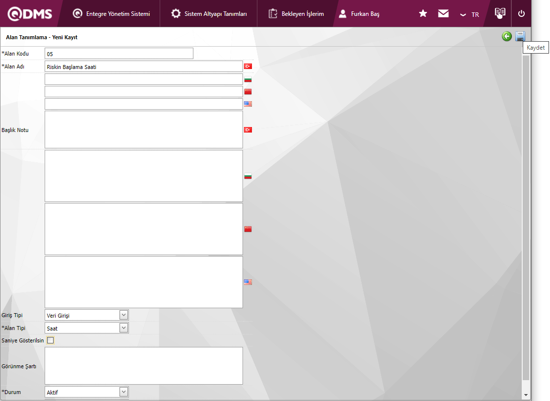Click the scrollbar down arrow

point(525,395)
